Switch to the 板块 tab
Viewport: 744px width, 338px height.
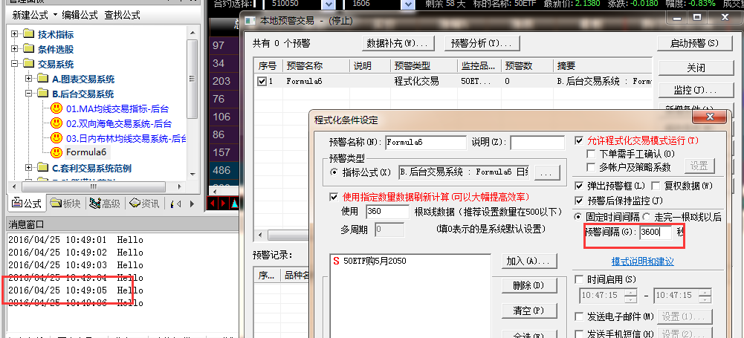(x=65, y=203)
